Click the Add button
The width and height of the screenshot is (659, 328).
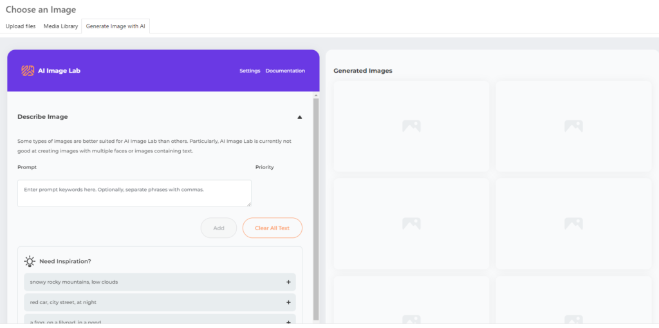tap(219, 228)
